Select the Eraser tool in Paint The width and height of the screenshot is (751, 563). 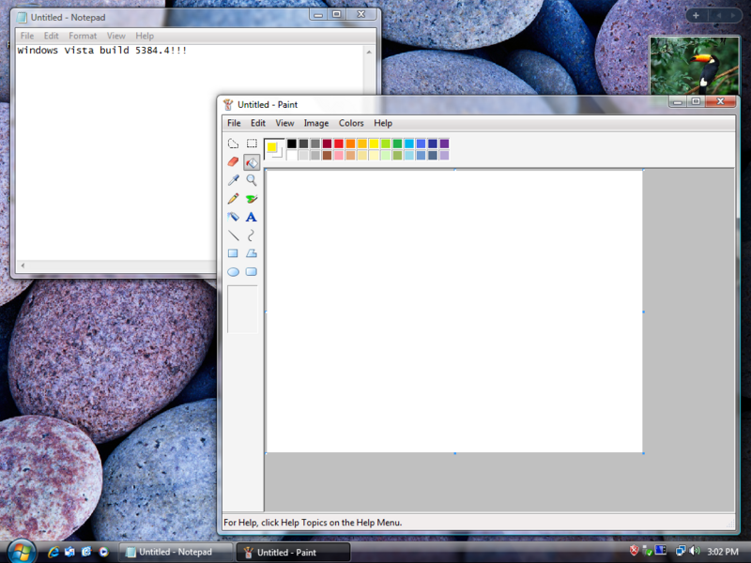(233, 161)
